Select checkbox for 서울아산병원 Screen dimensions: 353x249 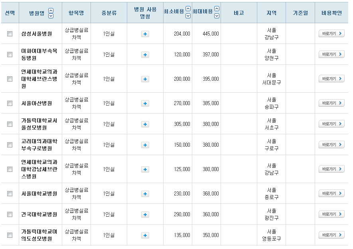10,104
